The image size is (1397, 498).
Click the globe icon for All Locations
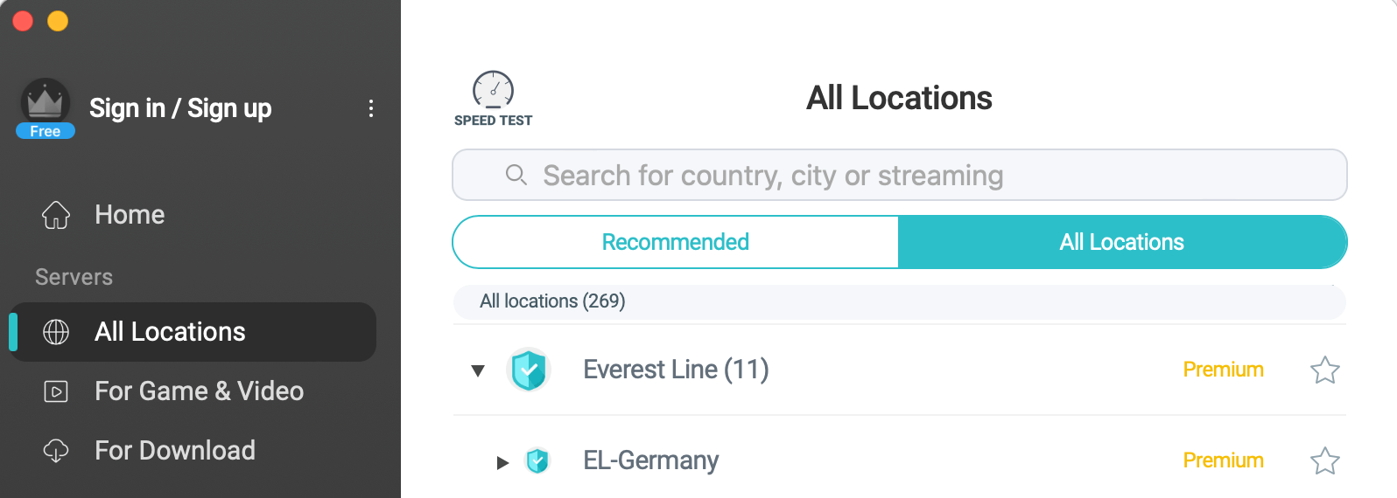(x=56, y=332)
